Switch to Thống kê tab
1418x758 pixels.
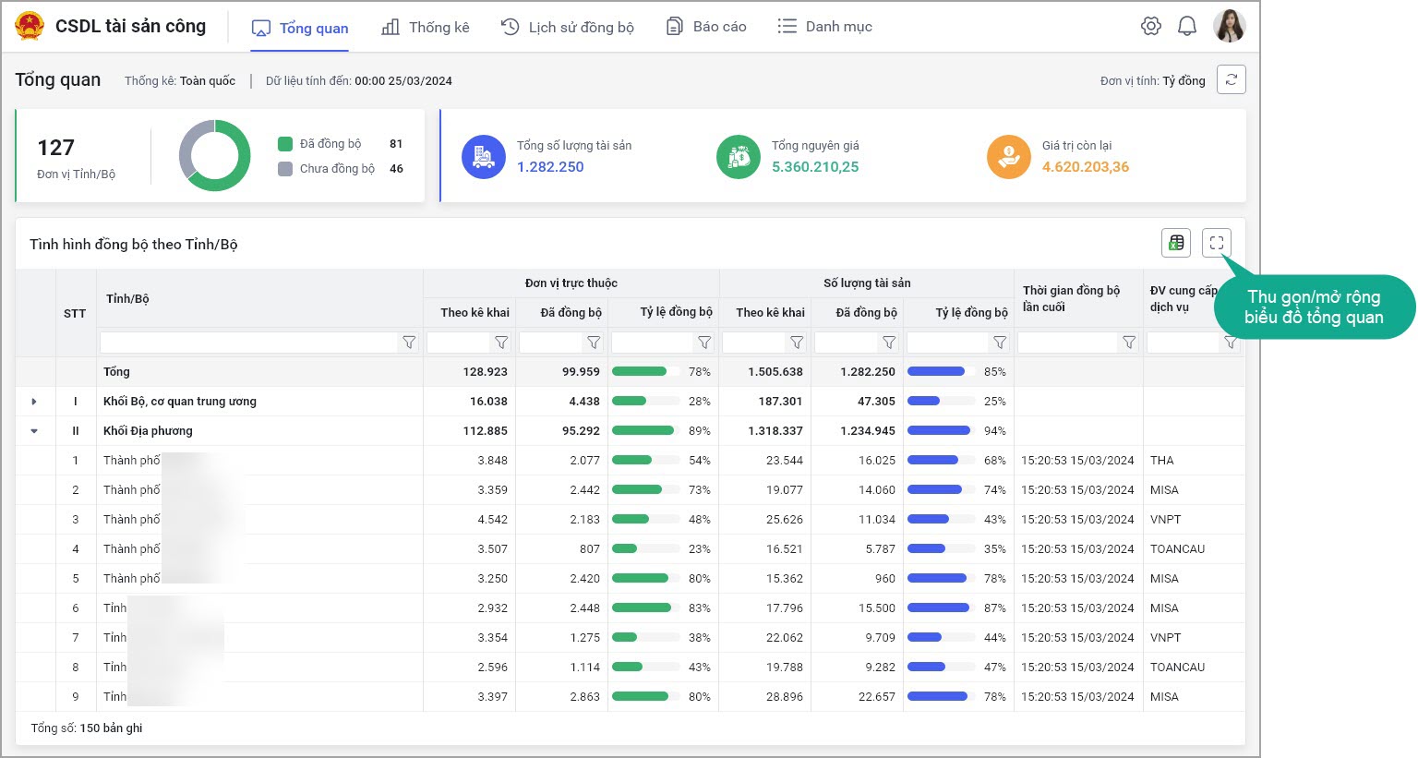(x=426, y=28)
